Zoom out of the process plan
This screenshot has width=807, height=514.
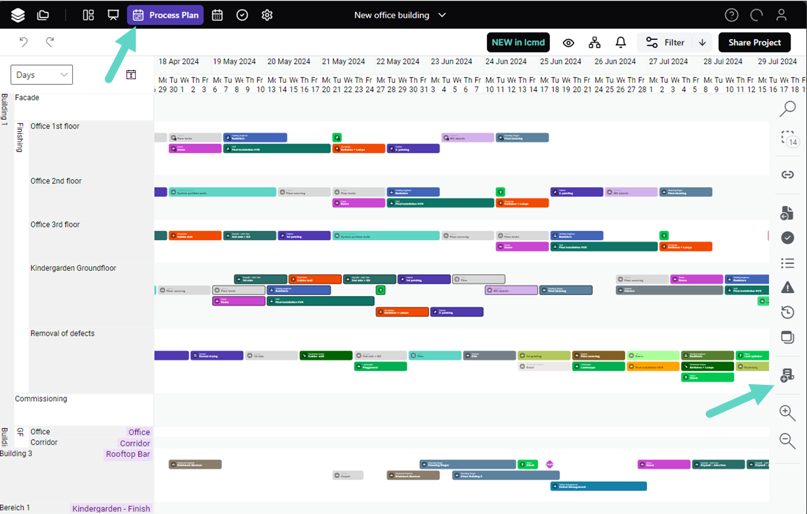pyautogui.click(x=787, y=441)
